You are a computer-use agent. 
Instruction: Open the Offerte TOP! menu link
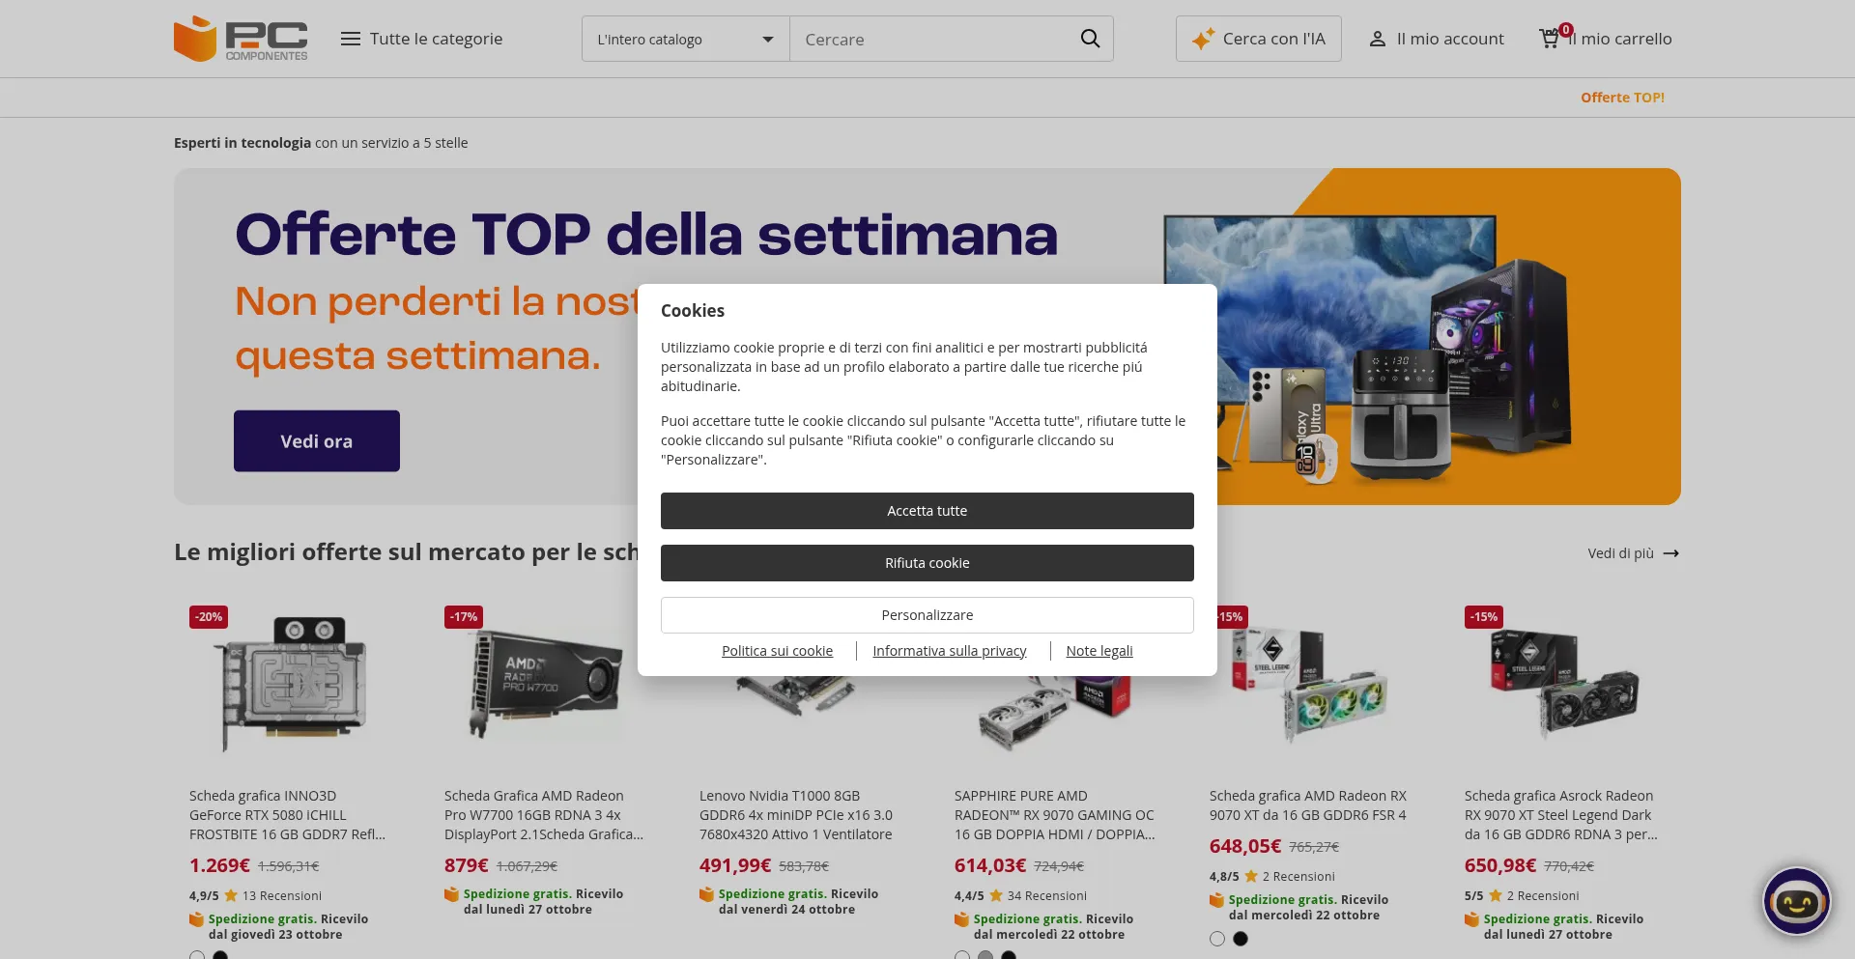coord(1622,98)
